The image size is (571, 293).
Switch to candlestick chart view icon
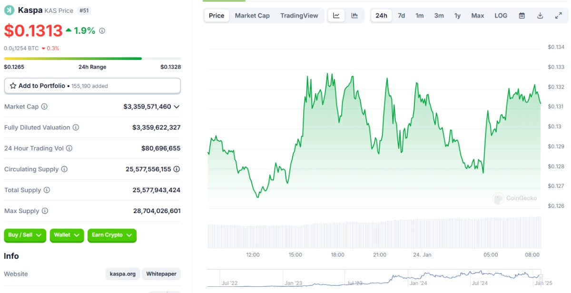click(354, 16)
